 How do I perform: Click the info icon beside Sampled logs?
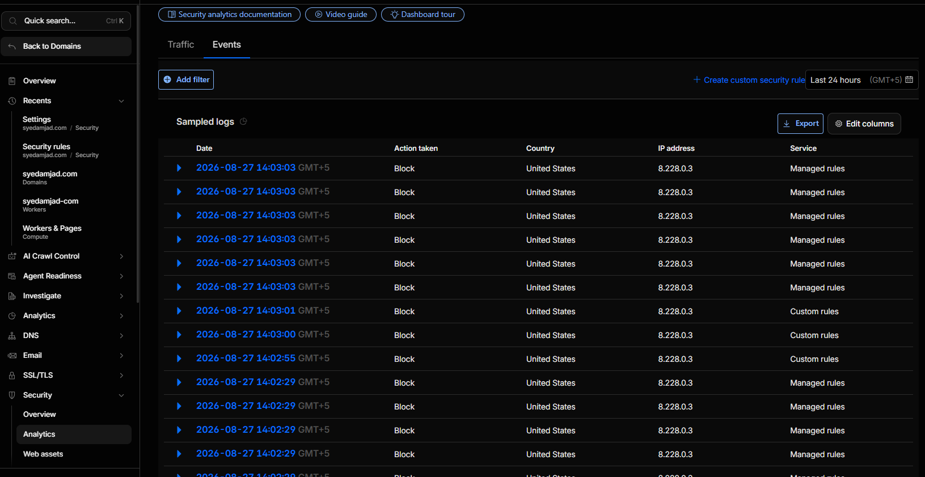pos(243,121)
